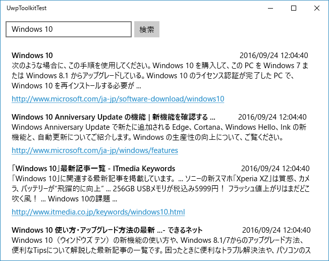This screenshot has height=261, width=329.
Task: Click the description starting "次のような場合に"
Action: [160, 76]
